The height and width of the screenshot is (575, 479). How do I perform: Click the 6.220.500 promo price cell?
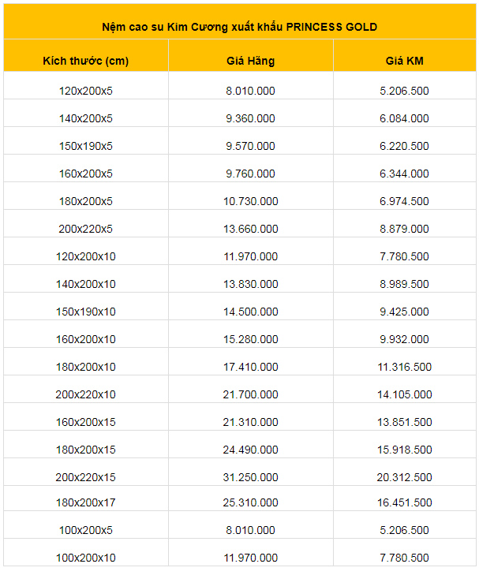404,146
